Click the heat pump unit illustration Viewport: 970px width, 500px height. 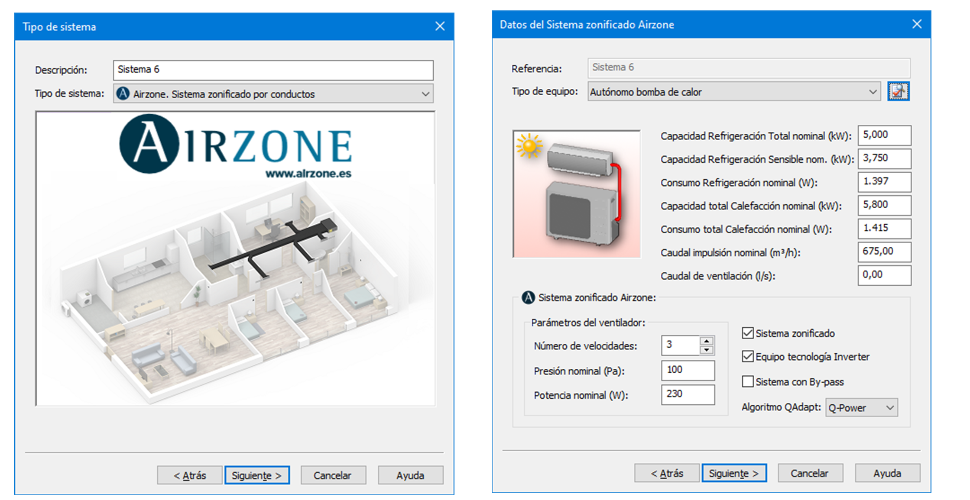coord(577,194)
